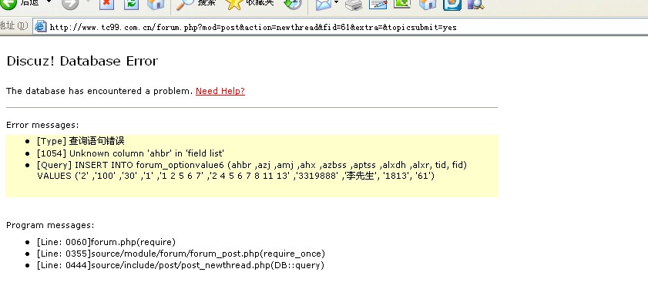Click the [Line: 0355] forum_post.php entry
This screenshot has height=289, width=648.
(180, 254)
